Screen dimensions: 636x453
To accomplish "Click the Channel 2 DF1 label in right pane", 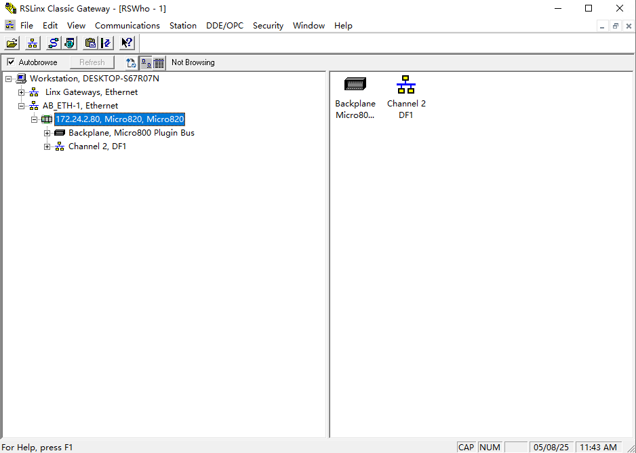I will point(406,109).
